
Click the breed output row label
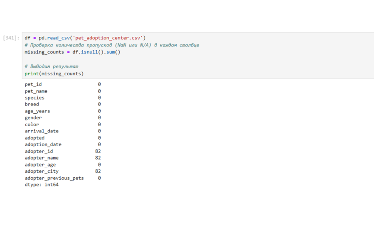click(32, 104)
